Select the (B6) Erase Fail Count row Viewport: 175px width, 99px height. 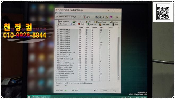[x=87, y=57]
